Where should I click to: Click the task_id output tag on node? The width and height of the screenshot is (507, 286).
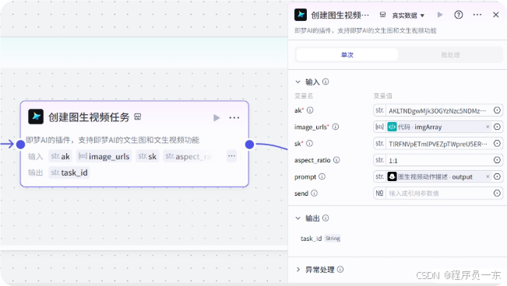pos(69,173)
